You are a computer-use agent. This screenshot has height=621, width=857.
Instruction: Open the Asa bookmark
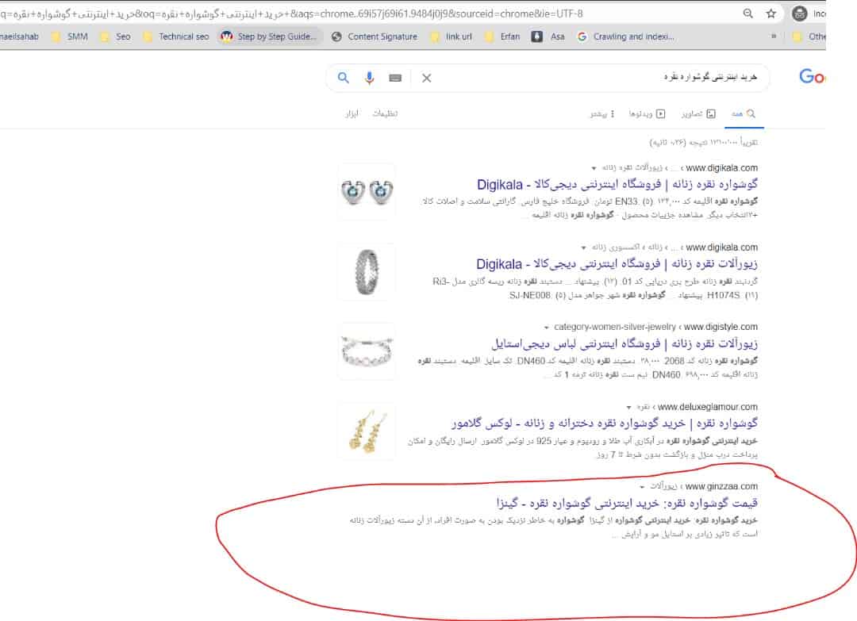[549, 36]
